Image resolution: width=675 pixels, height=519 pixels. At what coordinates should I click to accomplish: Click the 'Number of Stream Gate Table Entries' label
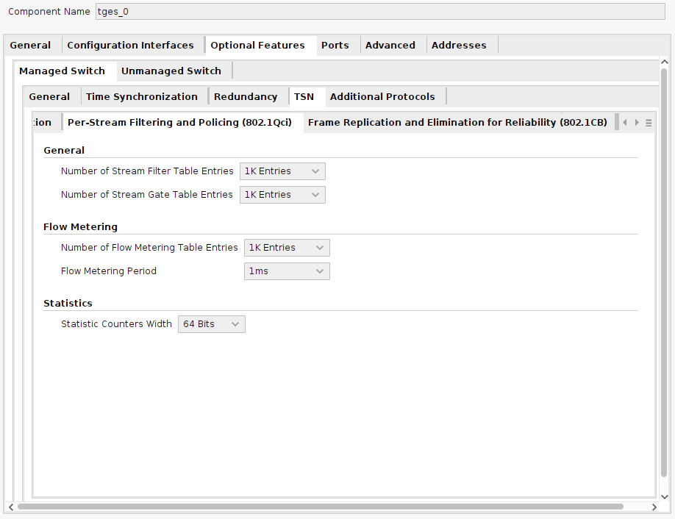coord(147,195)
